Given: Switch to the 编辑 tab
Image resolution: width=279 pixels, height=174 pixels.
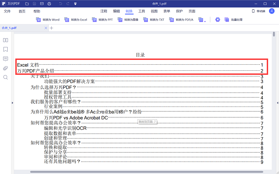Looking at the screenshot, I should (116, 11).
